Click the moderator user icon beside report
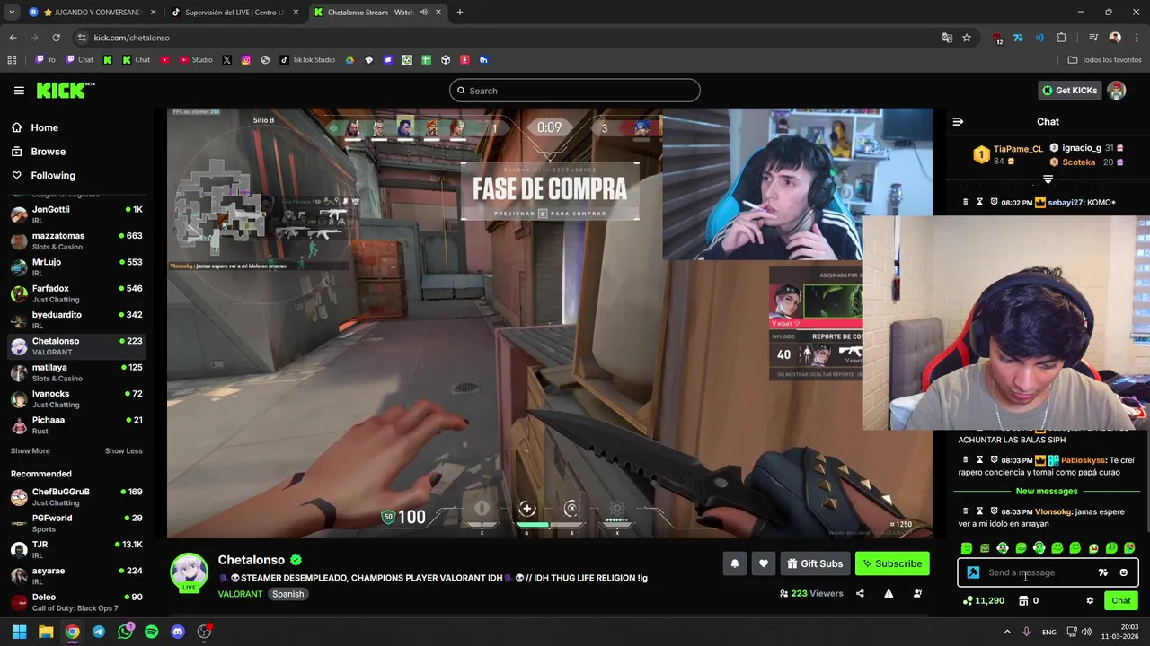 [917, 593]
